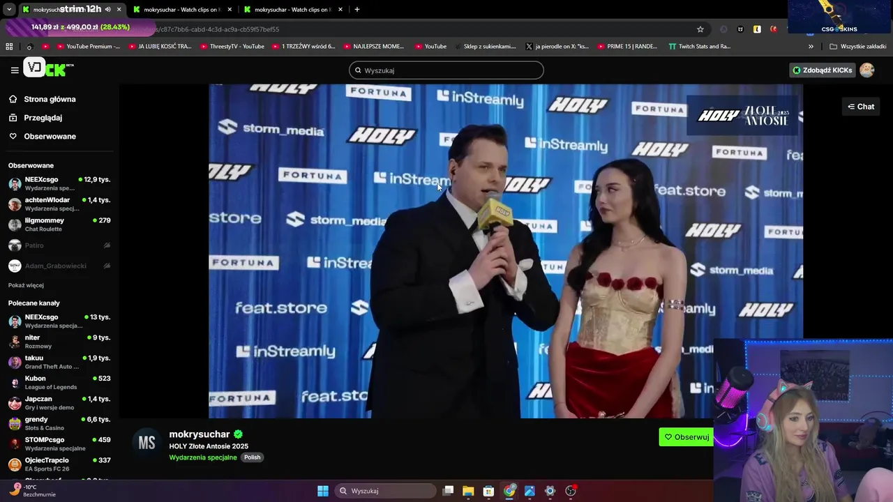Open the Wszystkie zakładki bookmarks folder
893x502 pixels.
(857, 47)
